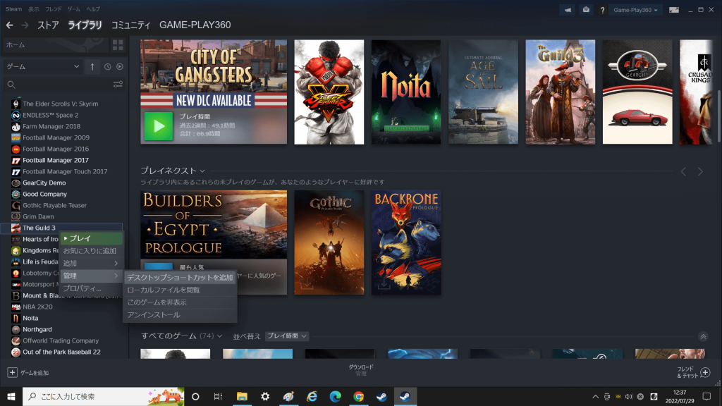Click the add game plus icon
Viewport: 722px width, 406px height.
point(13,372)
